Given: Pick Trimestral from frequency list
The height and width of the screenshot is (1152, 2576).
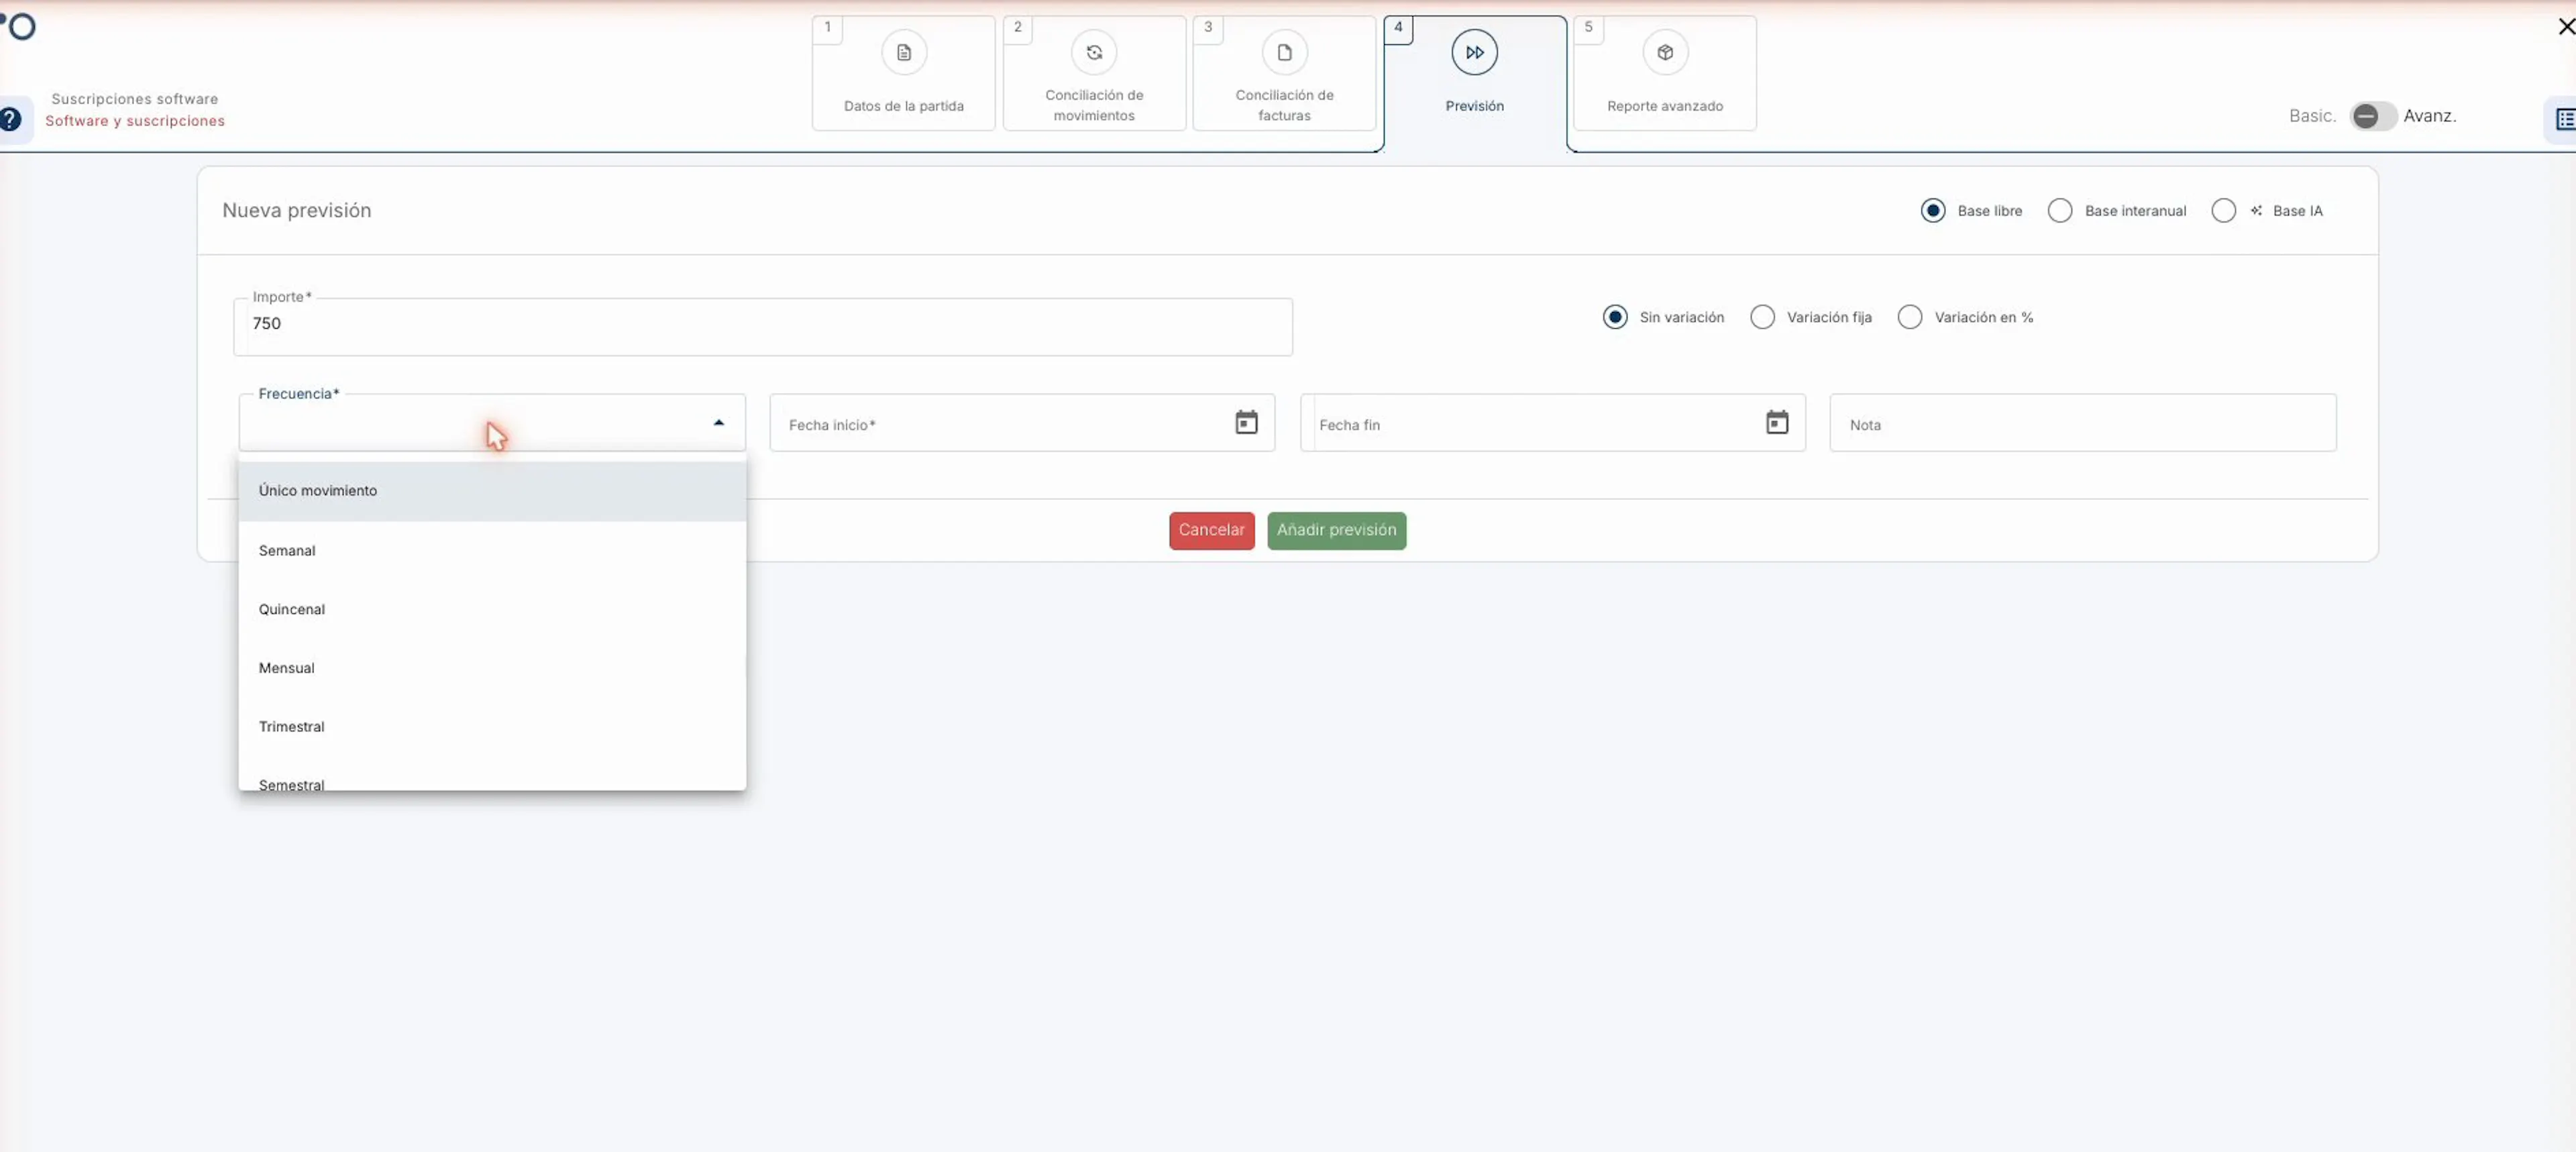Looking at the screenshot, I should (492, 727).
